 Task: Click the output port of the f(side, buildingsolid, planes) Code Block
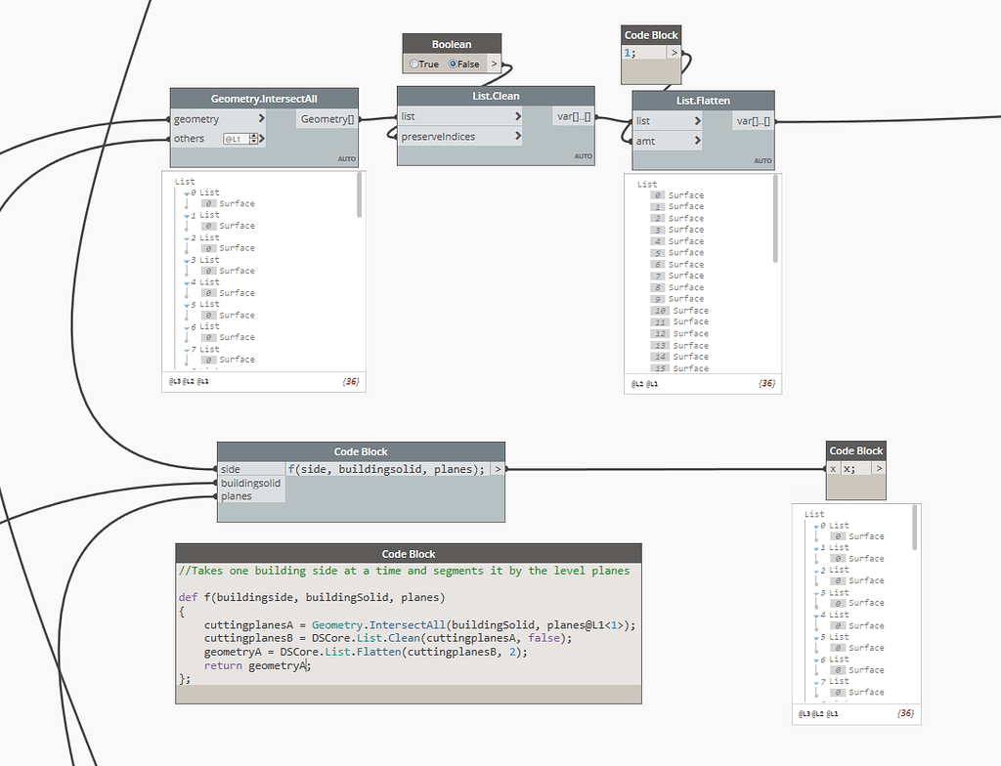[x=500, y=468]
